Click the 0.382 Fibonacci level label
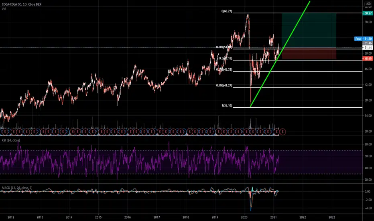The width and height of the screenshot is (374, 221). (224, 47)
